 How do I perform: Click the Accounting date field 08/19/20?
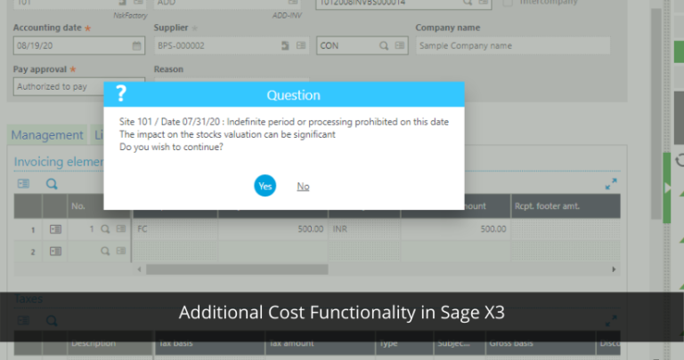click(x=79, y=45)
